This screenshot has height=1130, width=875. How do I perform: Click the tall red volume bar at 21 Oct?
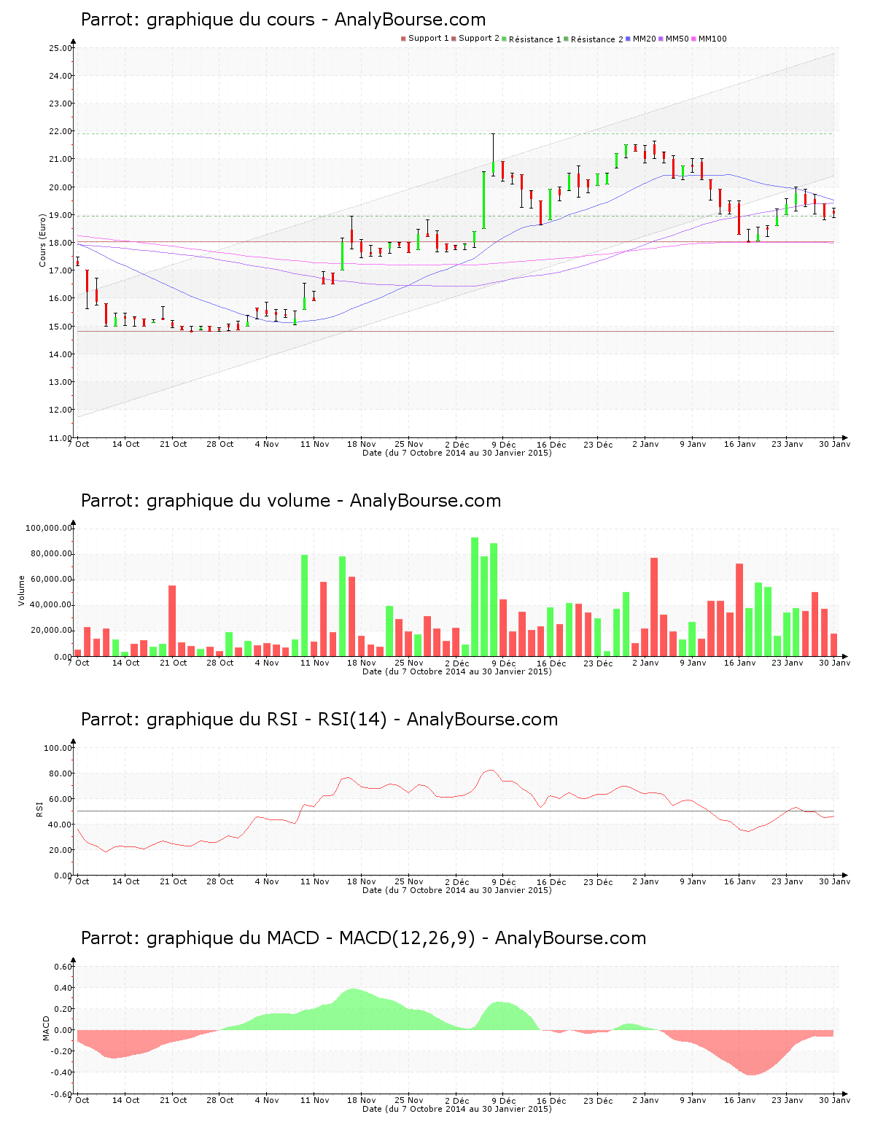172,621
